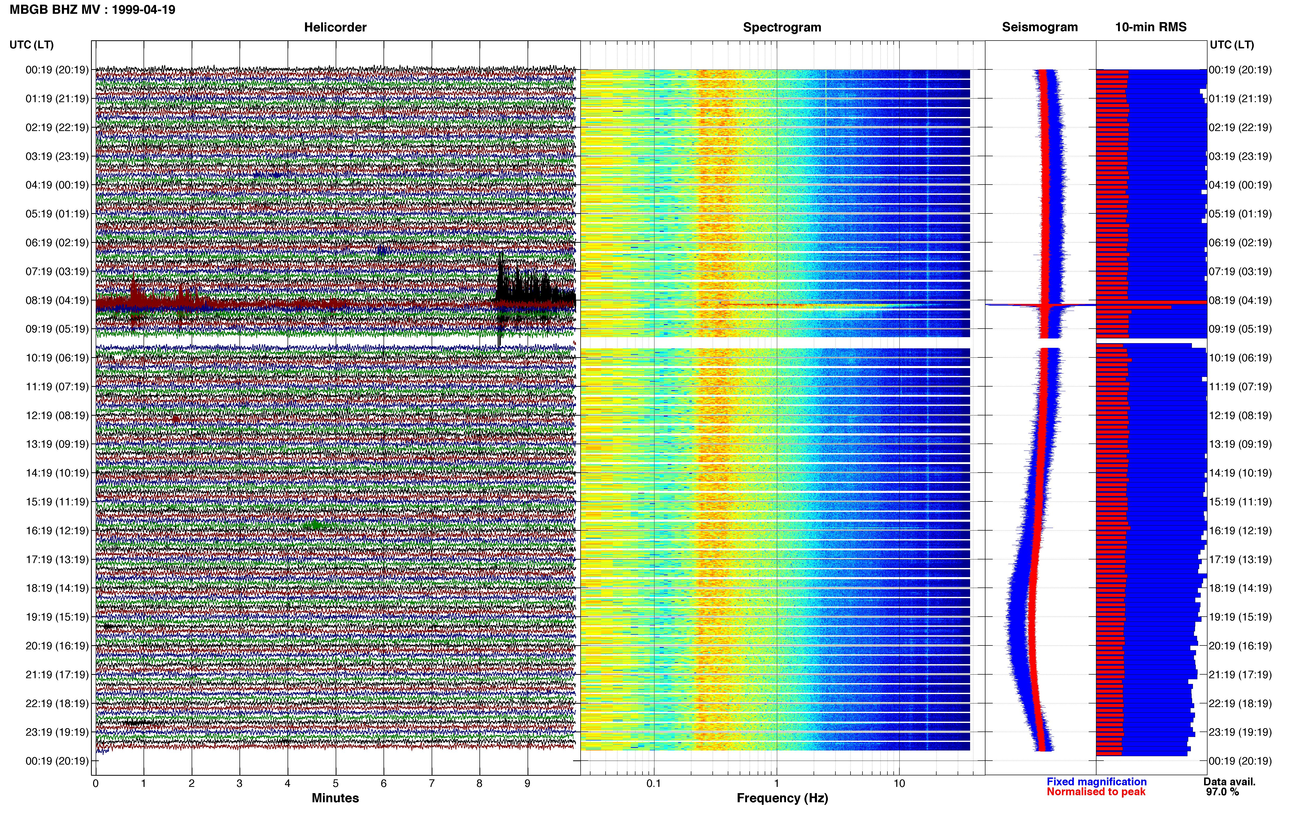The height and width of the screenshot is (816, 1305).
Task: Click RMS panel time label '17:19 (13:19)'
Action: click(1240, 559)
